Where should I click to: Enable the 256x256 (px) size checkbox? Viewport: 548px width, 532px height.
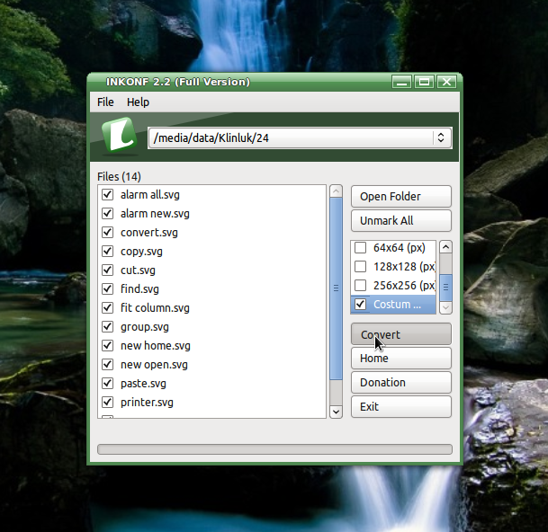pos(360,285)
